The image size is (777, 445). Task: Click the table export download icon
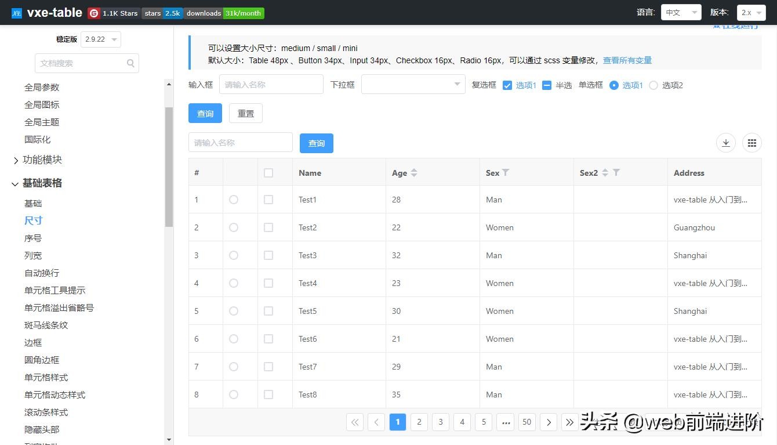[x=726, y=143]
